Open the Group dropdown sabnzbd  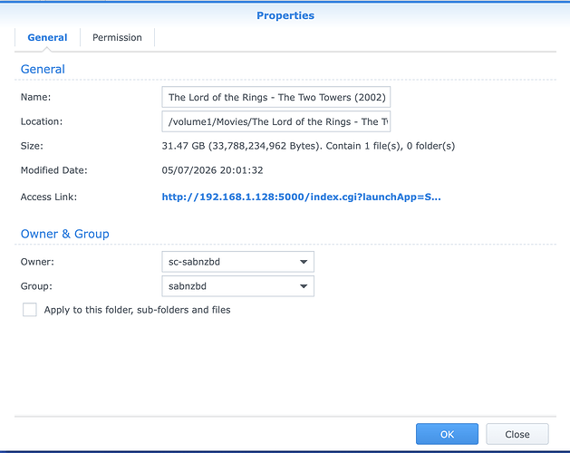click(237, 286)
